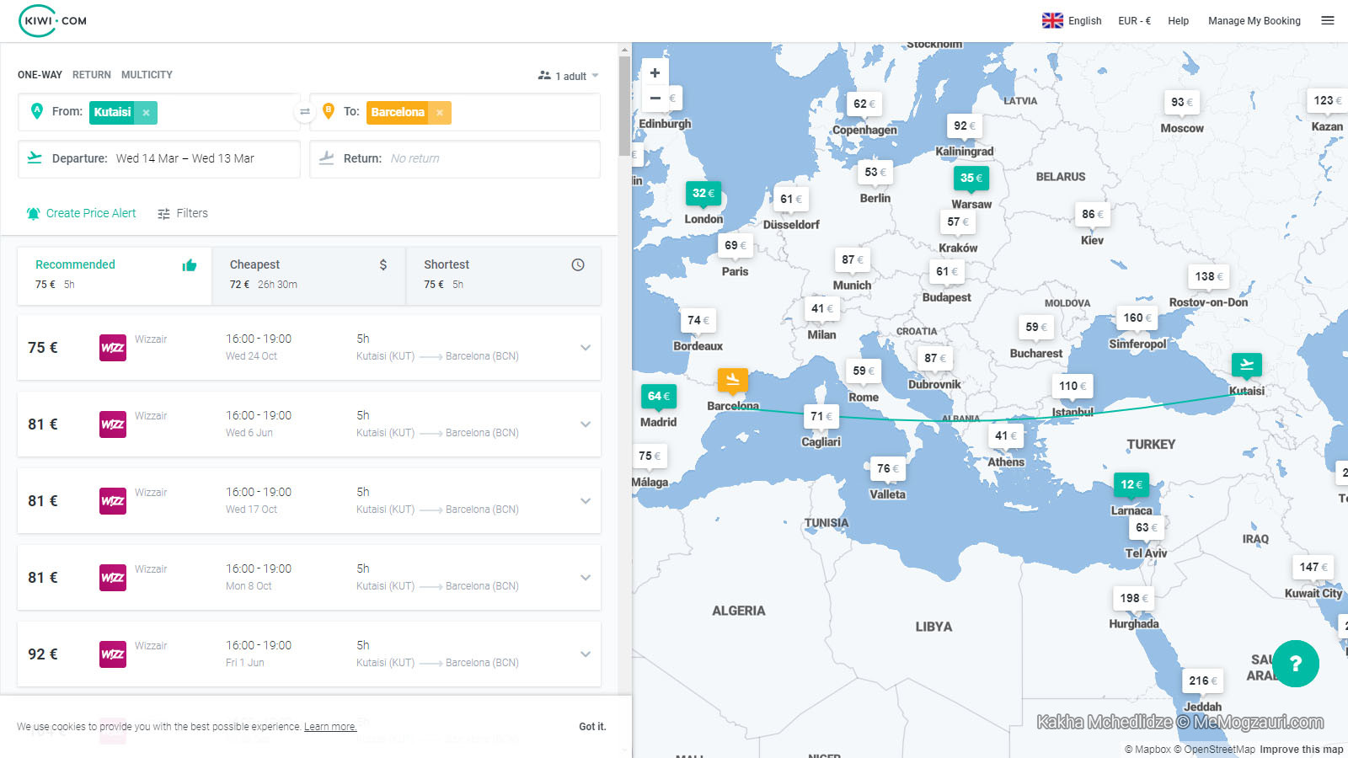Open the Departure date field
Screen dimensions: 1348x758
(159, 158)
